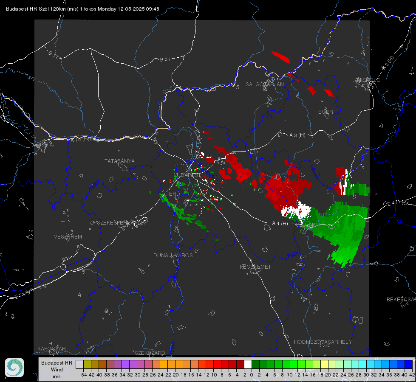Select the rightmost deep blue legend swatch
The height and width of the screenshot is (382, 416).
(x=409, y=364)
